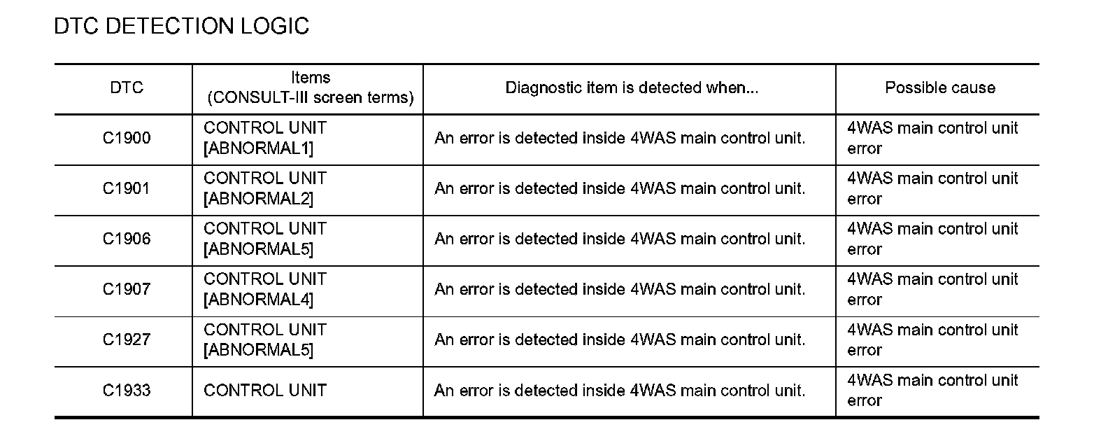This screenshot has height=427, width=1108.
Task: Select the DTC column header
Action: point(127,87)
